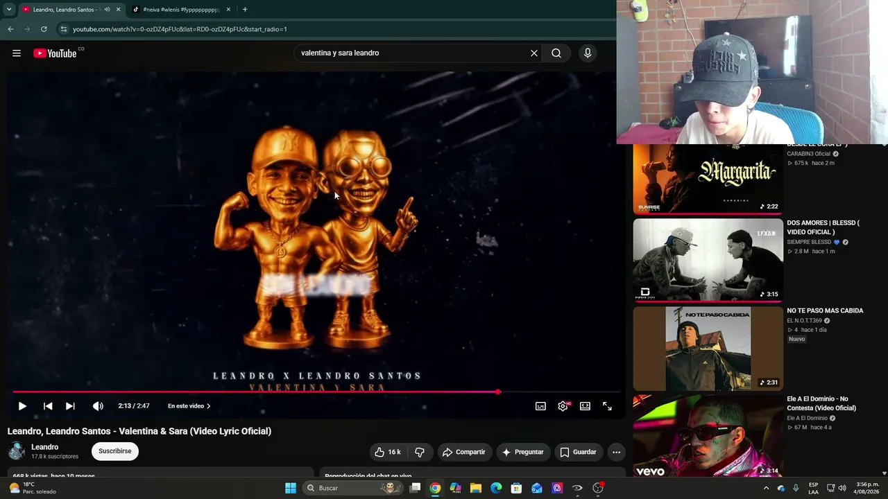Switch to theater mode
The height and width of the screenshot is (499, 888).
point(585,406)
